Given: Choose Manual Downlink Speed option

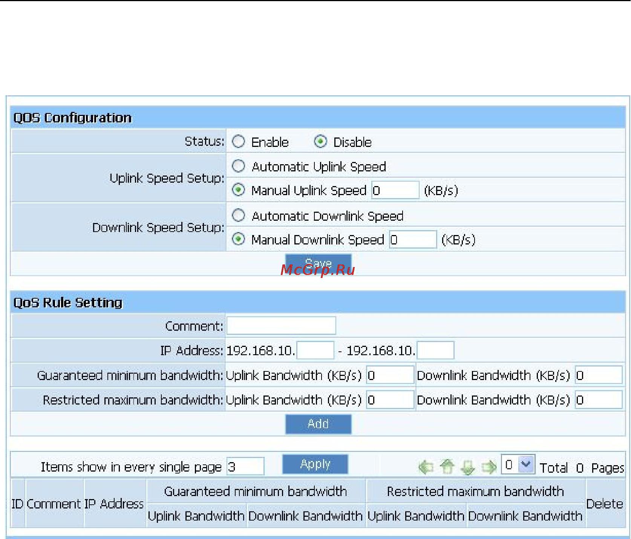Looking at the screenshot, I should tap(238, 239).
